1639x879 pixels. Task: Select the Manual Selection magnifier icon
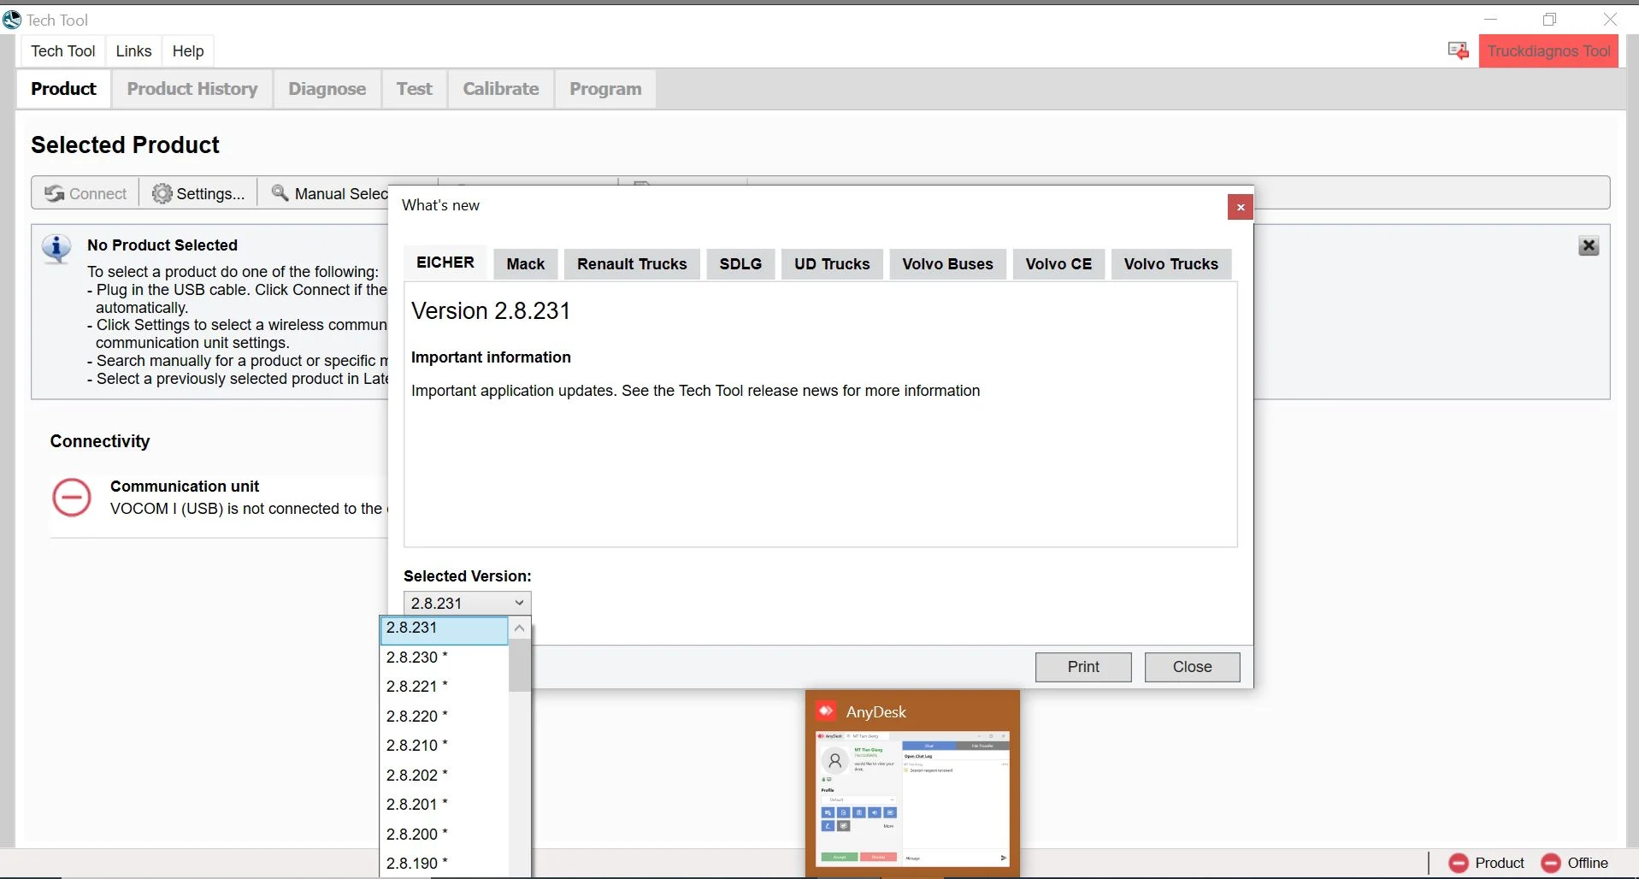tap(280, 193)
